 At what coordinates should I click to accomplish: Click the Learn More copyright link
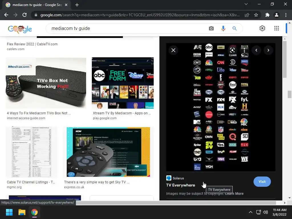234,194
